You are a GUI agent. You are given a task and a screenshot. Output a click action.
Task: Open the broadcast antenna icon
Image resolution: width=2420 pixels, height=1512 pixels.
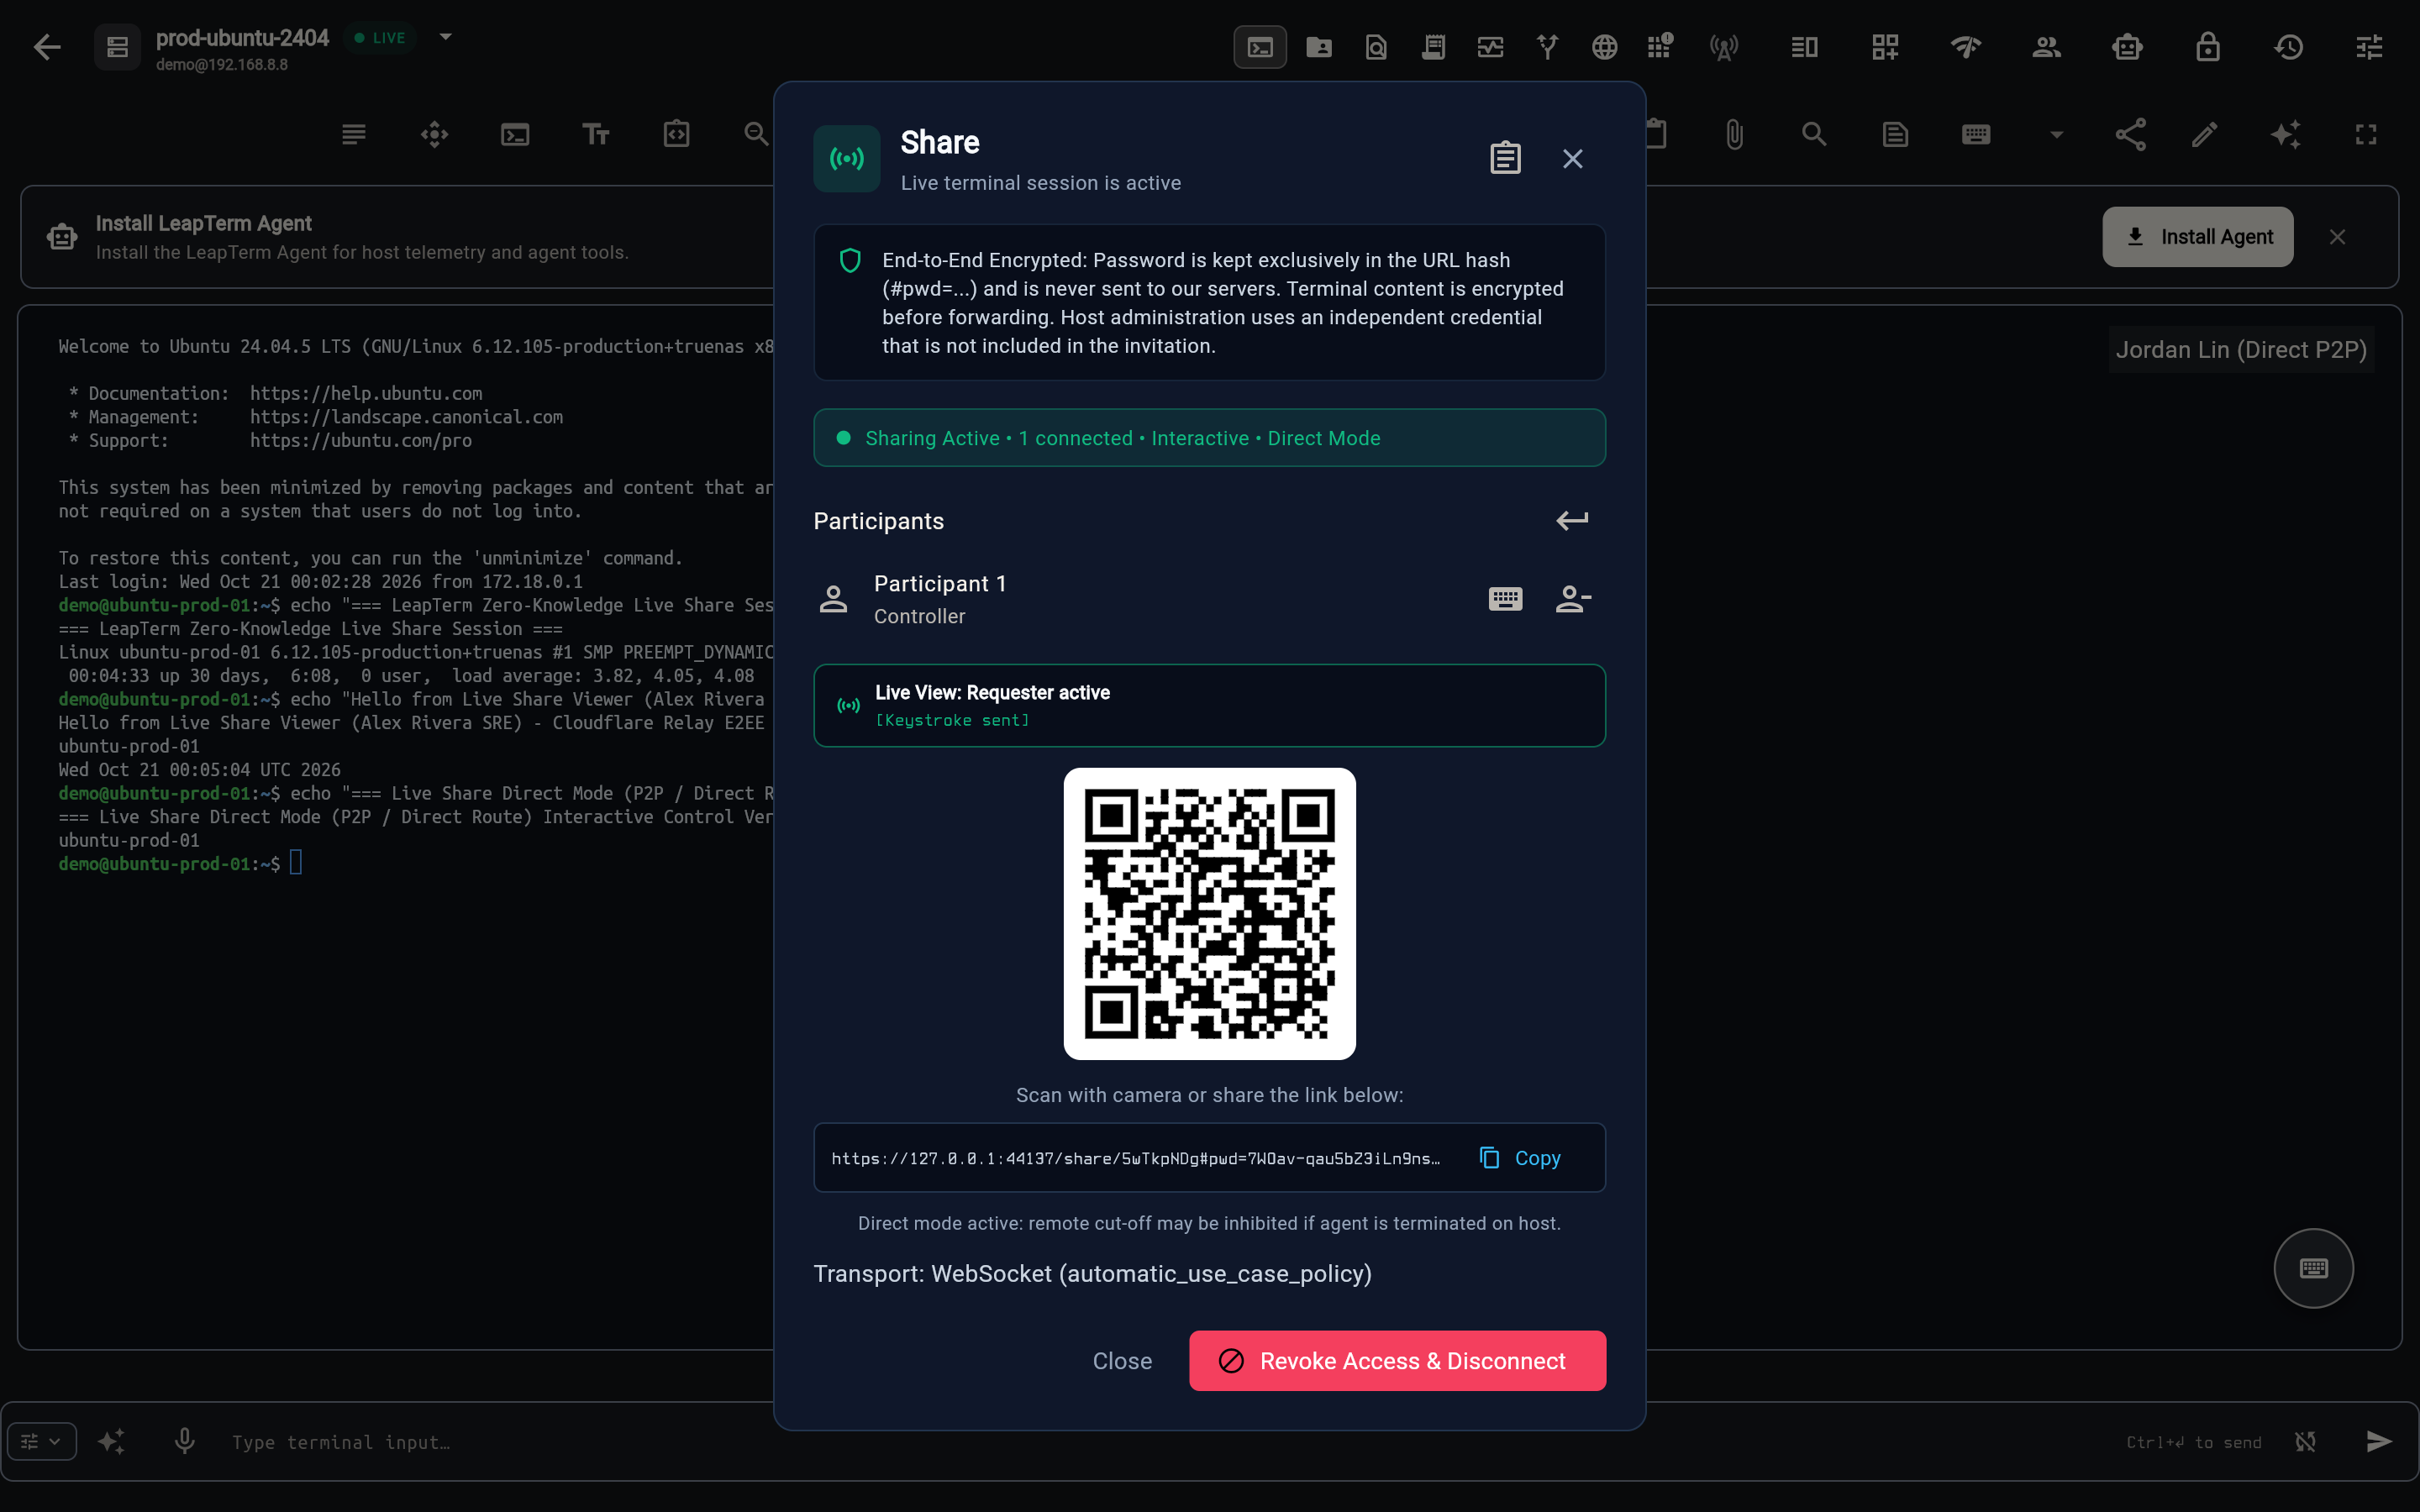tap(1724, 47)
